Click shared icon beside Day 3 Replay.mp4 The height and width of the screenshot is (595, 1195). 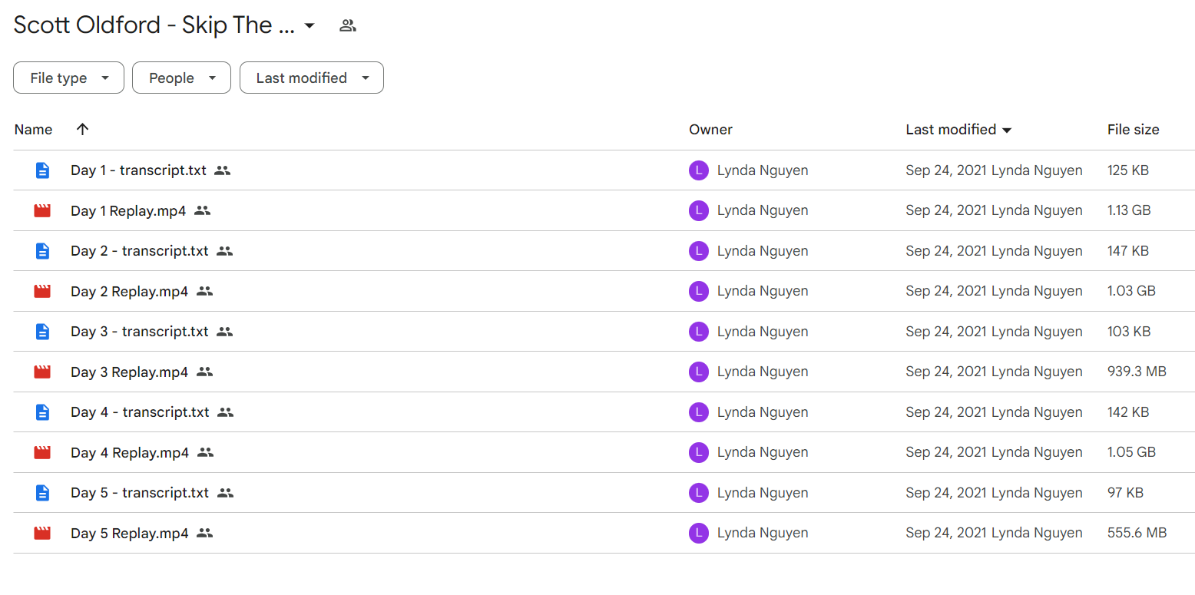204,372
